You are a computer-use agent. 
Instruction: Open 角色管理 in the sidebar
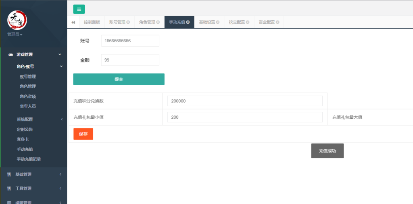click(28, 86)
